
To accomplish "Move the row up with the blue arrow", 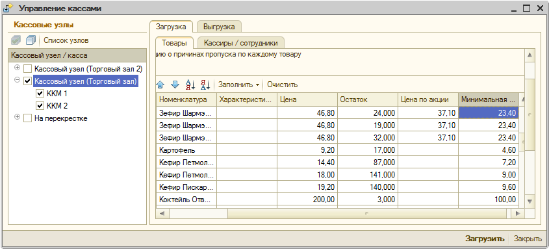I will pyautogui.click(x=160, y=85).
